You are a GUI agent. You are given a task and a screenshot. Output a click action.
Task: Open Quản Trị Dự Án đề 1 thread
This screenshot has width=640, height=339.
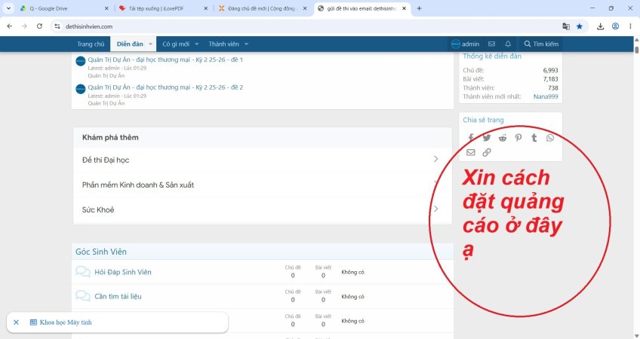point(165,60)
